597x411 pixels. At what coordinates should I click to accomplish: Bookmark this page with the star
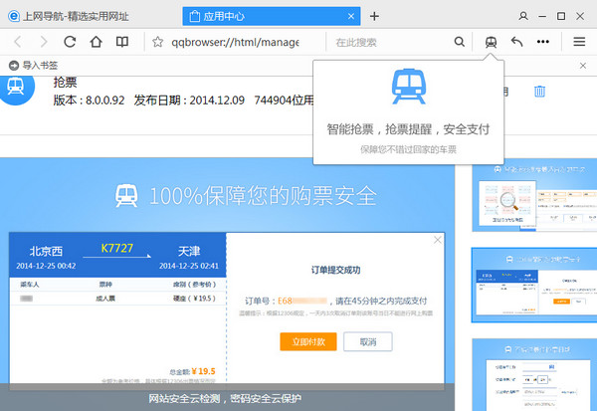[x=157, y=42]
